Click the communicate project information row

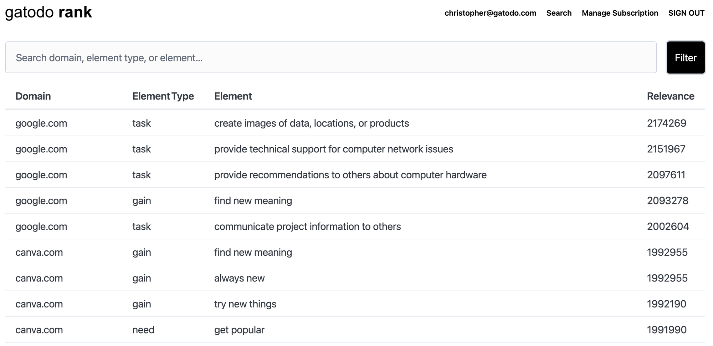point(355,227)
